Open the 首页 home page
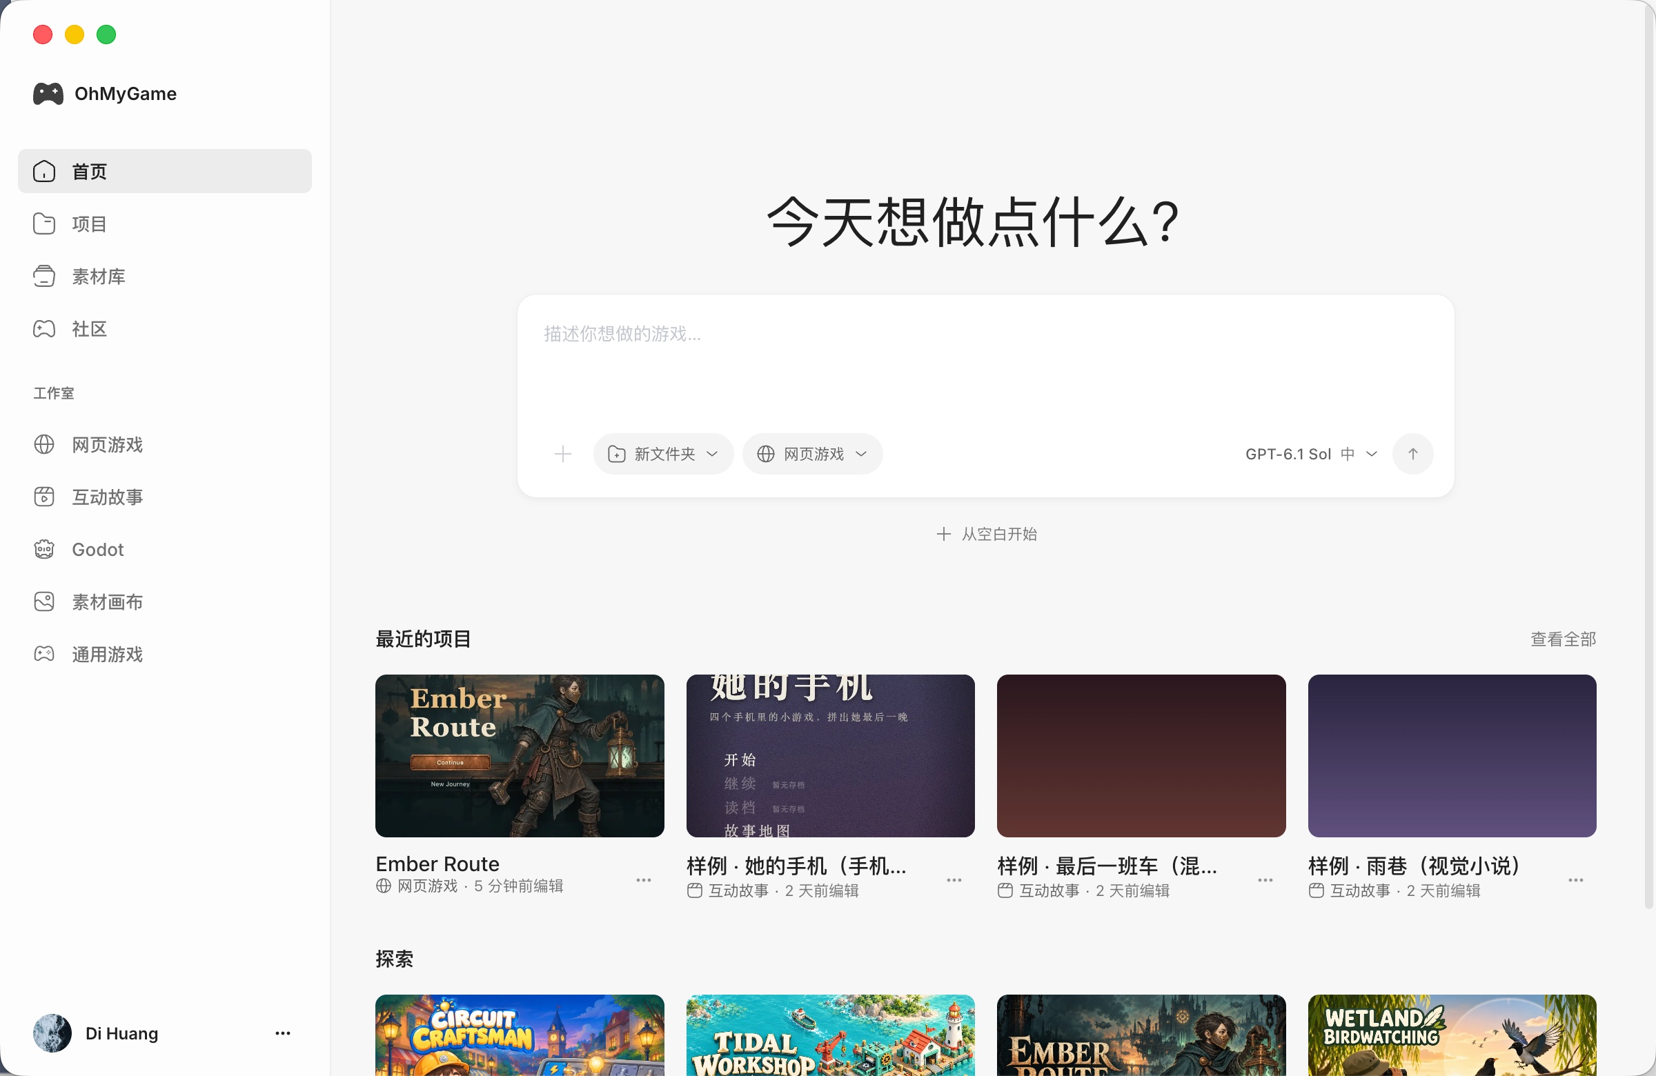 (x=165, y=171)
